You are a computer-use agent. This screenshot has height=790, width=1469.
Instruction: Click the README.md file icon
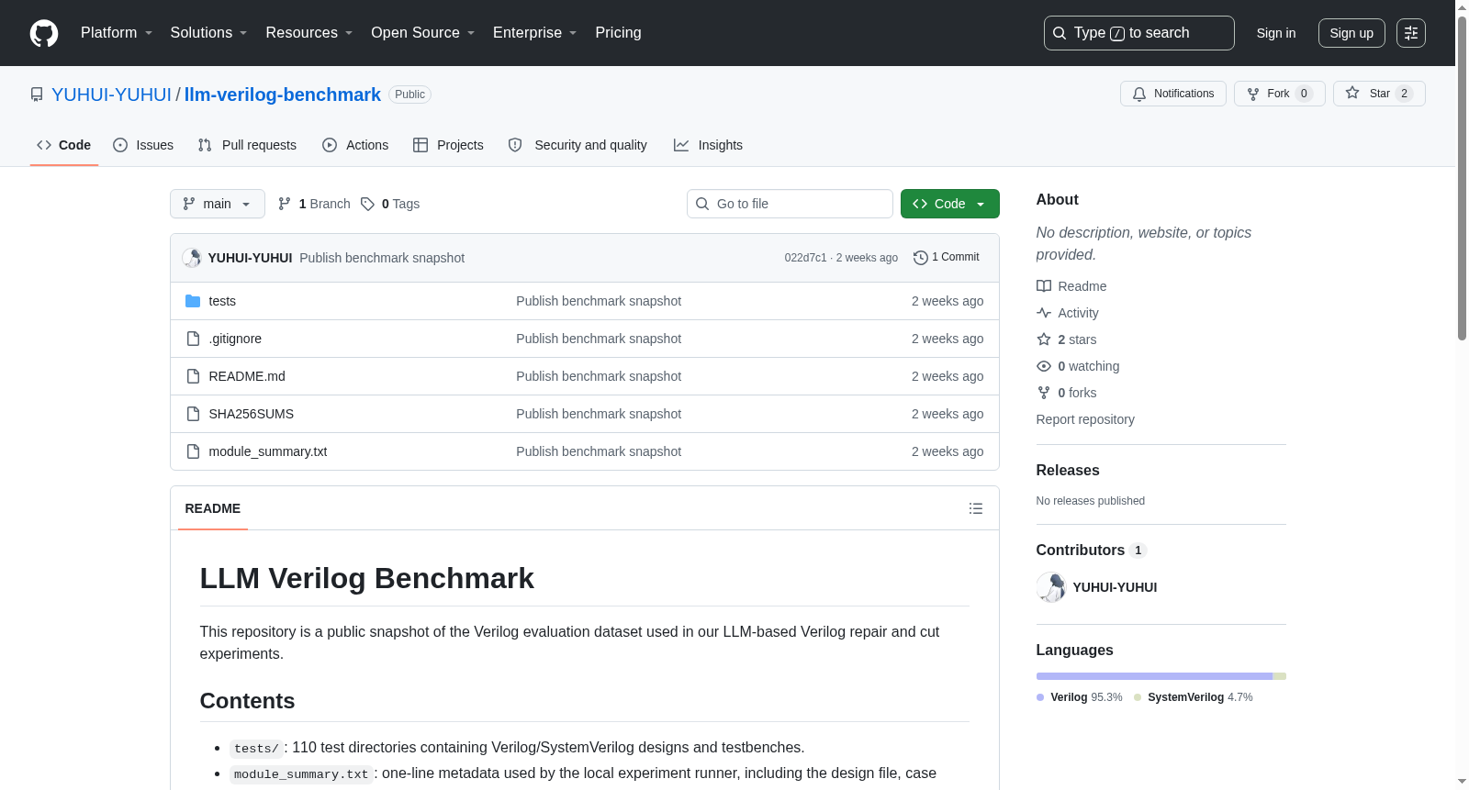[x=193, y=376]
